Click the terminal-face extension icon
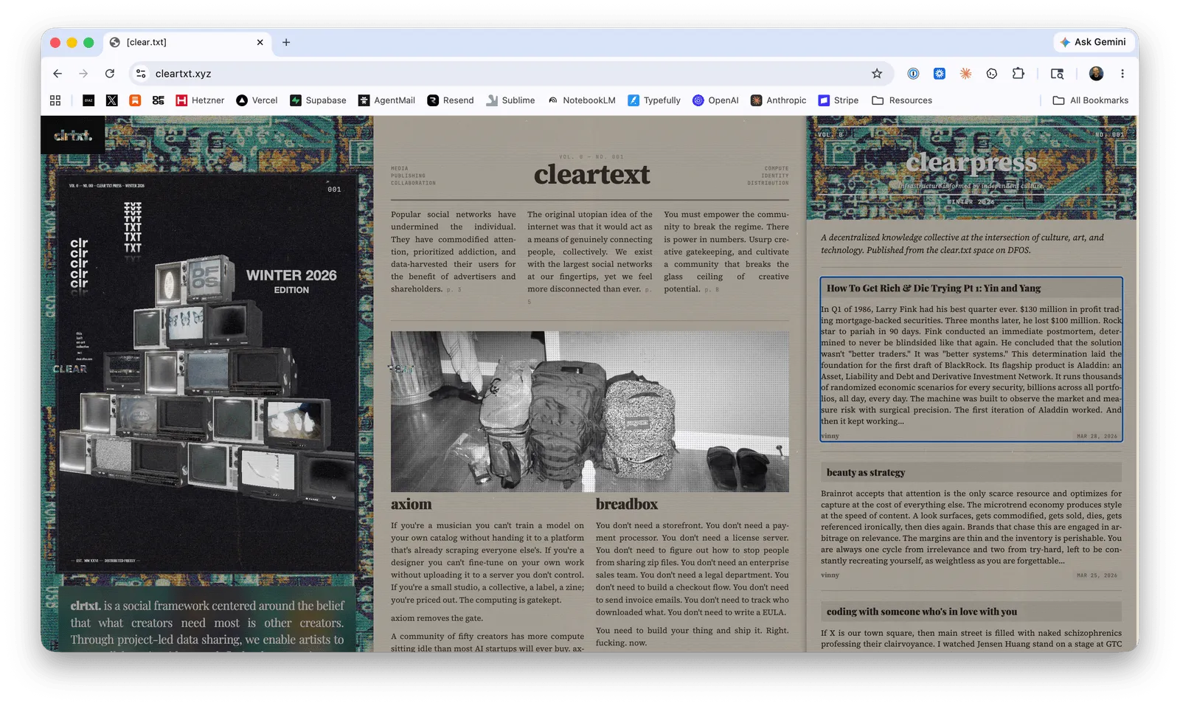The width and height of the screenshot is (1180, 706). (x=992, y=74)
